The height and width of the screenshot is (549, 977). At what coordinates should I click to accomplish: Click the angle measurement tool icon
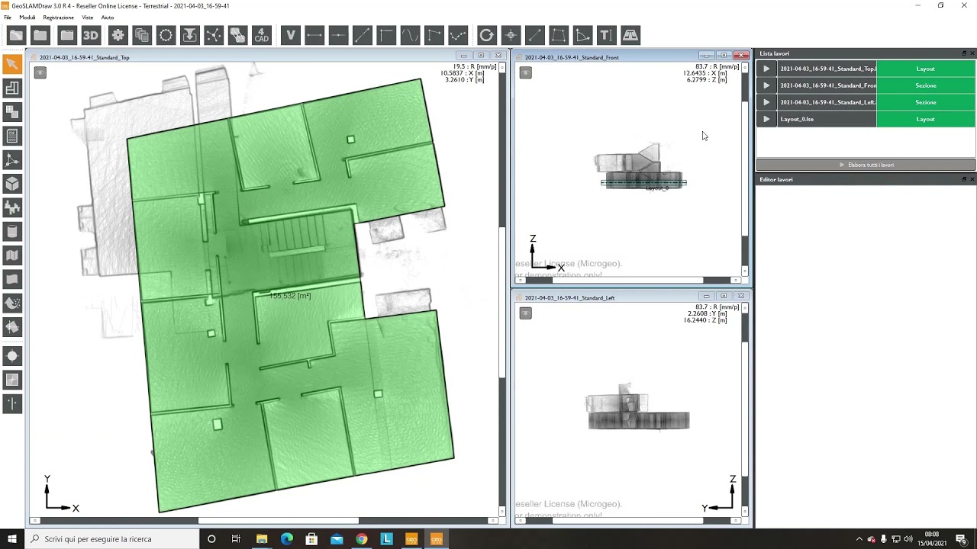[582, 35]
